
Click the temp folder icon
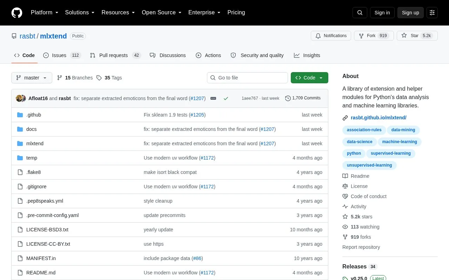(20, 158)
